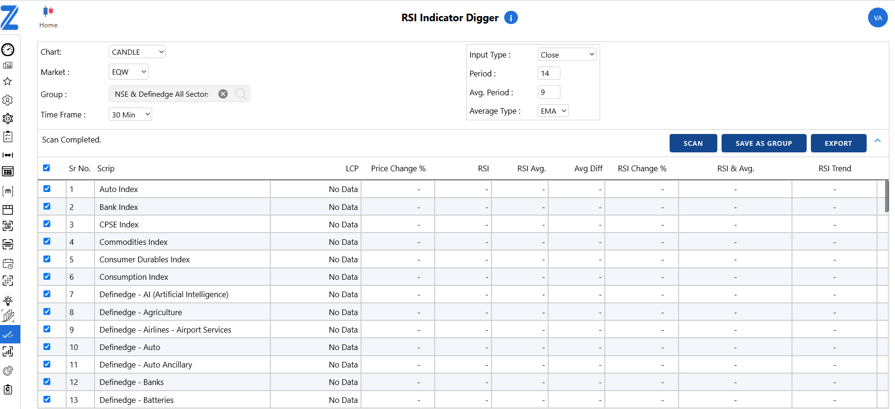Open the horizontal range arrows sidebar icon
The height and width of the screenshot is (409, 895).
coord(8,155)
